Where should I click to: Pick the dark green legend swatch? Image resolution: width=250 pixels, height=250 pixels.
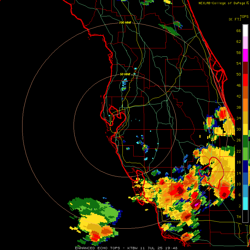point(245,141)
